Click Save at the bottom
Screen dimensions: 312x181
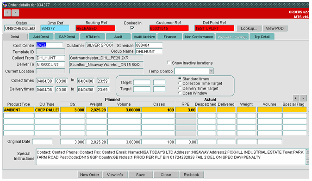(140, 175)
